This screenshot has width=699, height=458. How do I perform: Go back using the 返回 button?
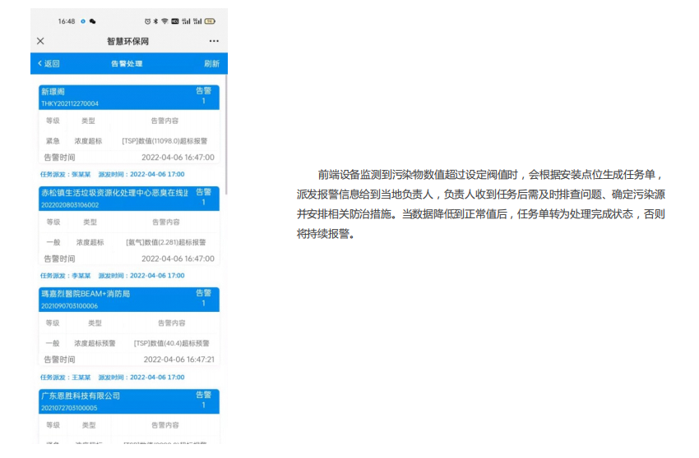pos(49,64)
